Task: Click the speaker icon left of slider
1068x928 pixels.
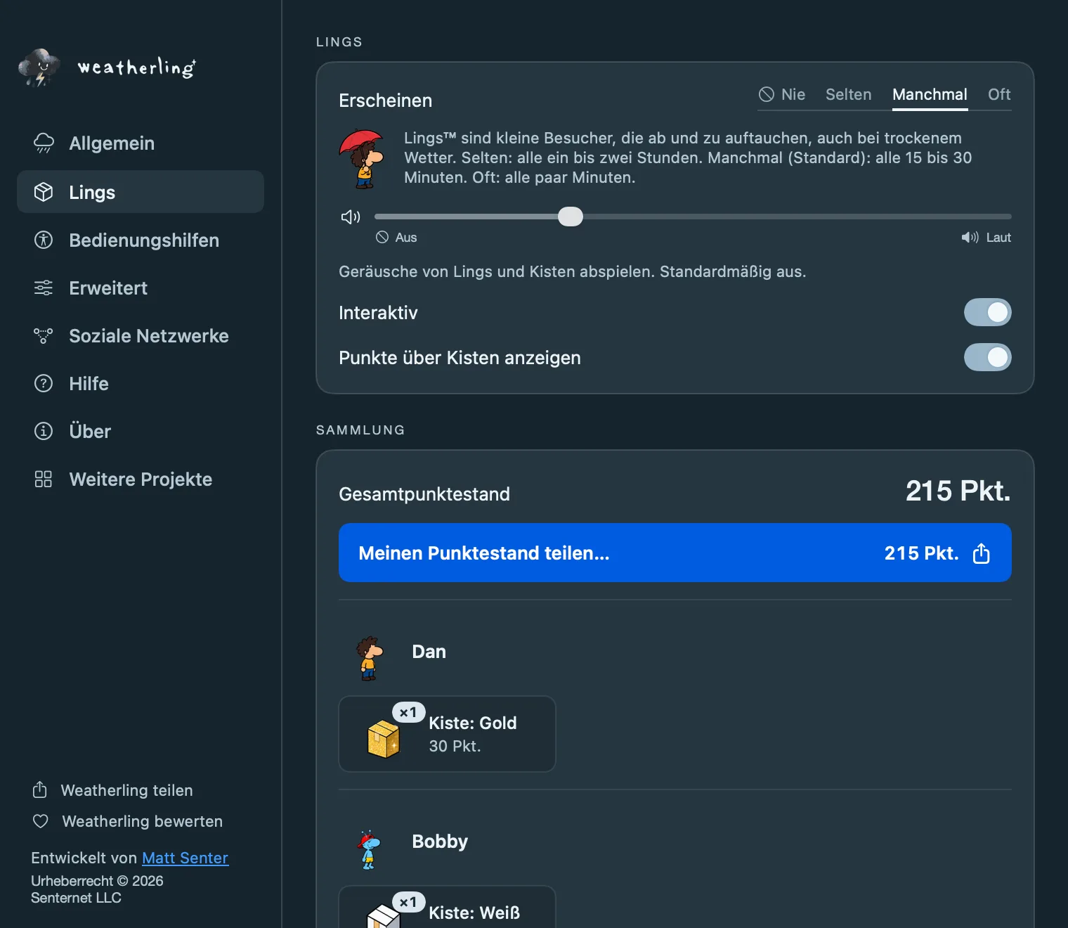Action: click(x=351, y=217)
